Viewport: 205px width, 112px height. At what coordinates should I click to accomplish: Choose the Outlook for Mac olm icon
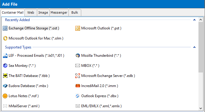point(5,38)
